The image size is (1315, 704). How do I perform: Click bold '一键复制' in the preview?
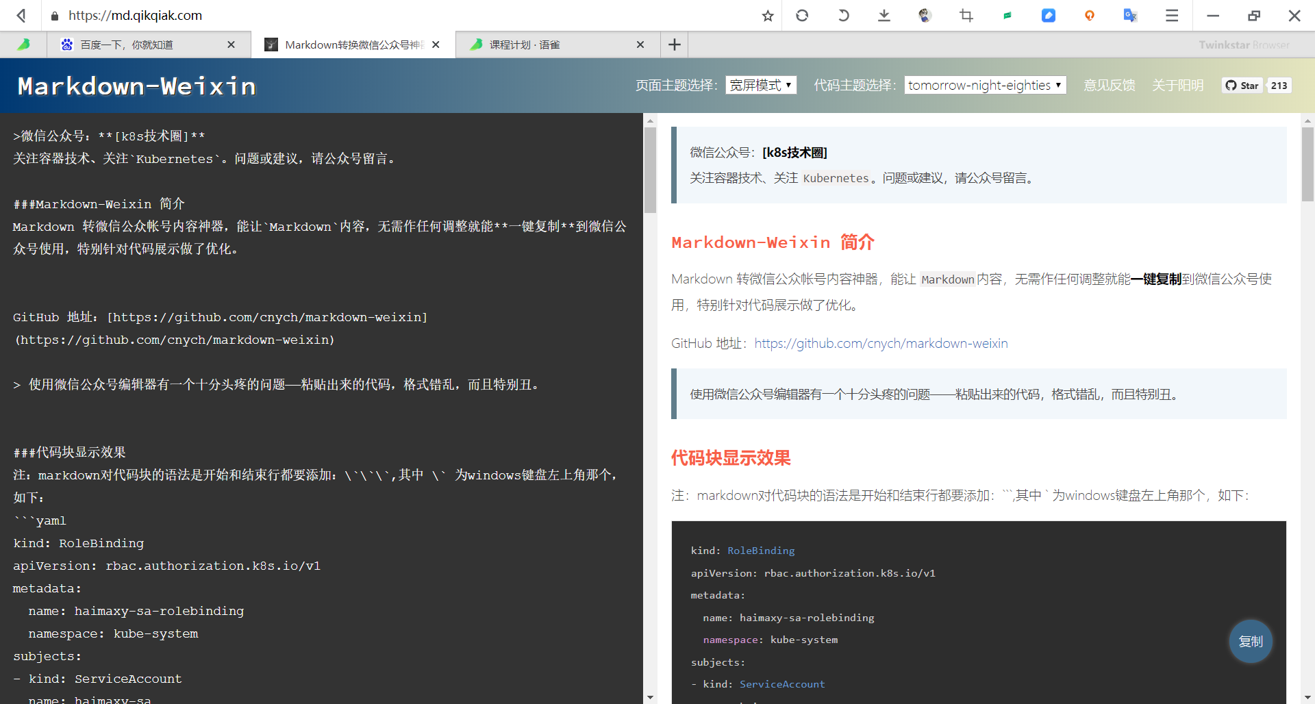(x=1156, y=279)
